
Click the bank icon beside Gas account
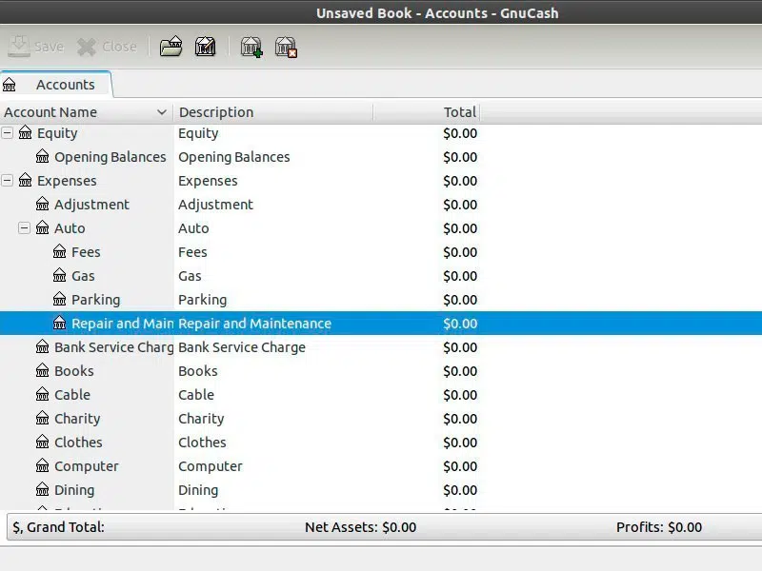(x=60, y=276)
